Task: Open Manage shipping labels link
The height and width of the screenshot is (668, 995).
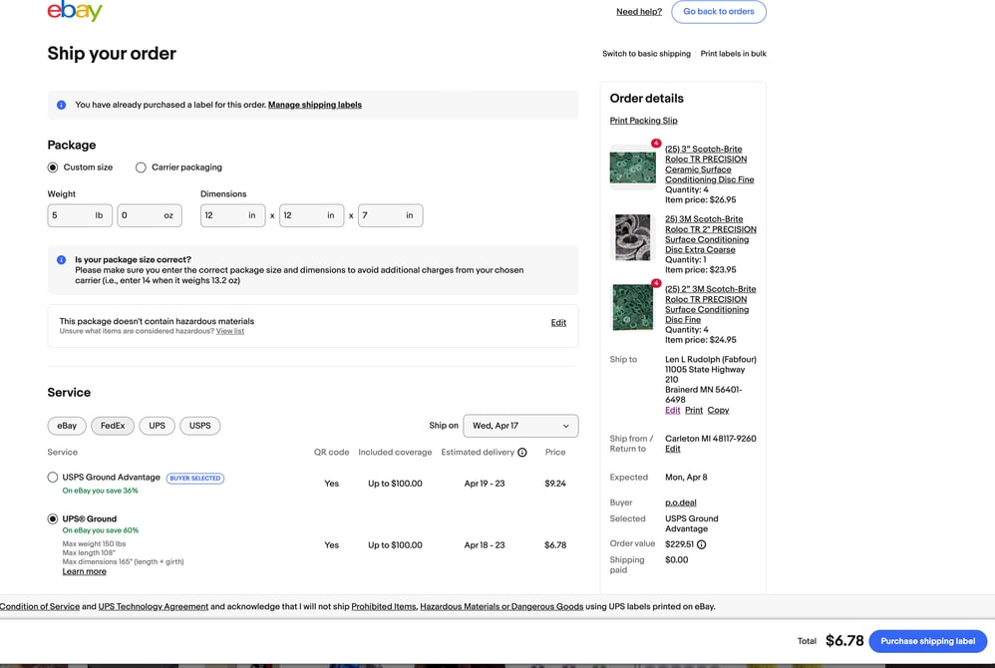Action: [315, 105]
